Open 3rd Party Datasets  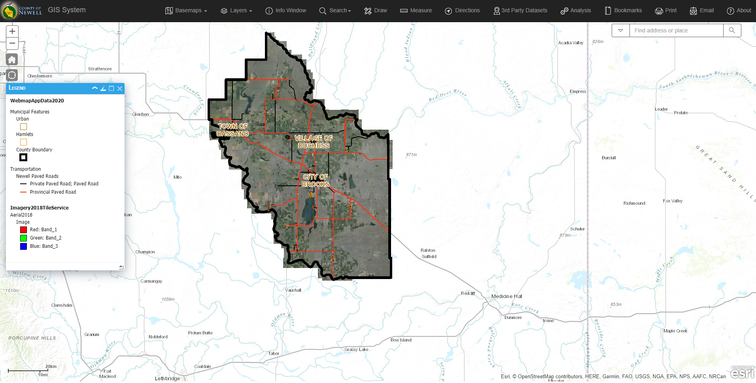coord(520,11)
